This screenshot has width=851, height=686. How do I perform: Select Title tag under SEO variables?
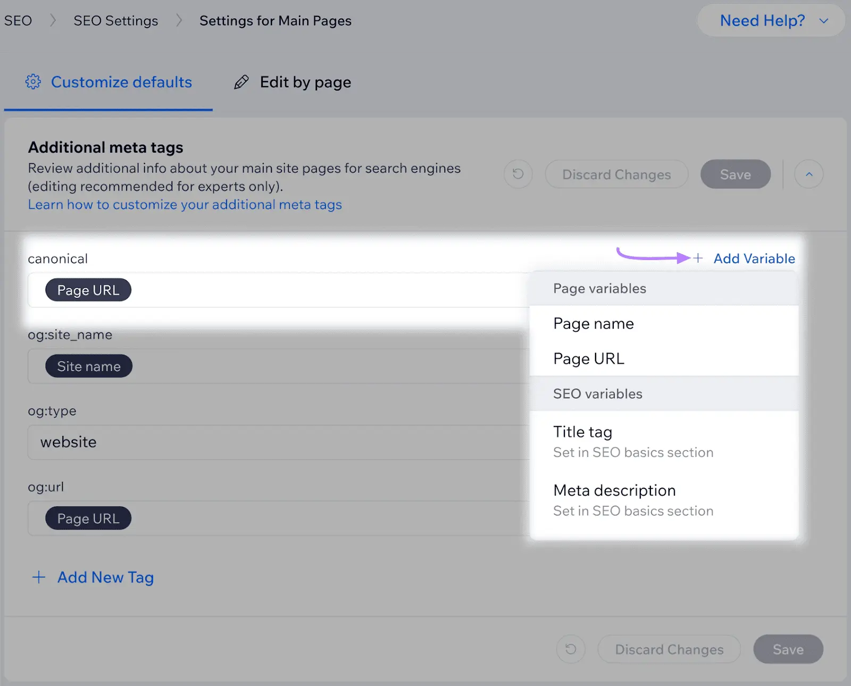coord(582,432)
